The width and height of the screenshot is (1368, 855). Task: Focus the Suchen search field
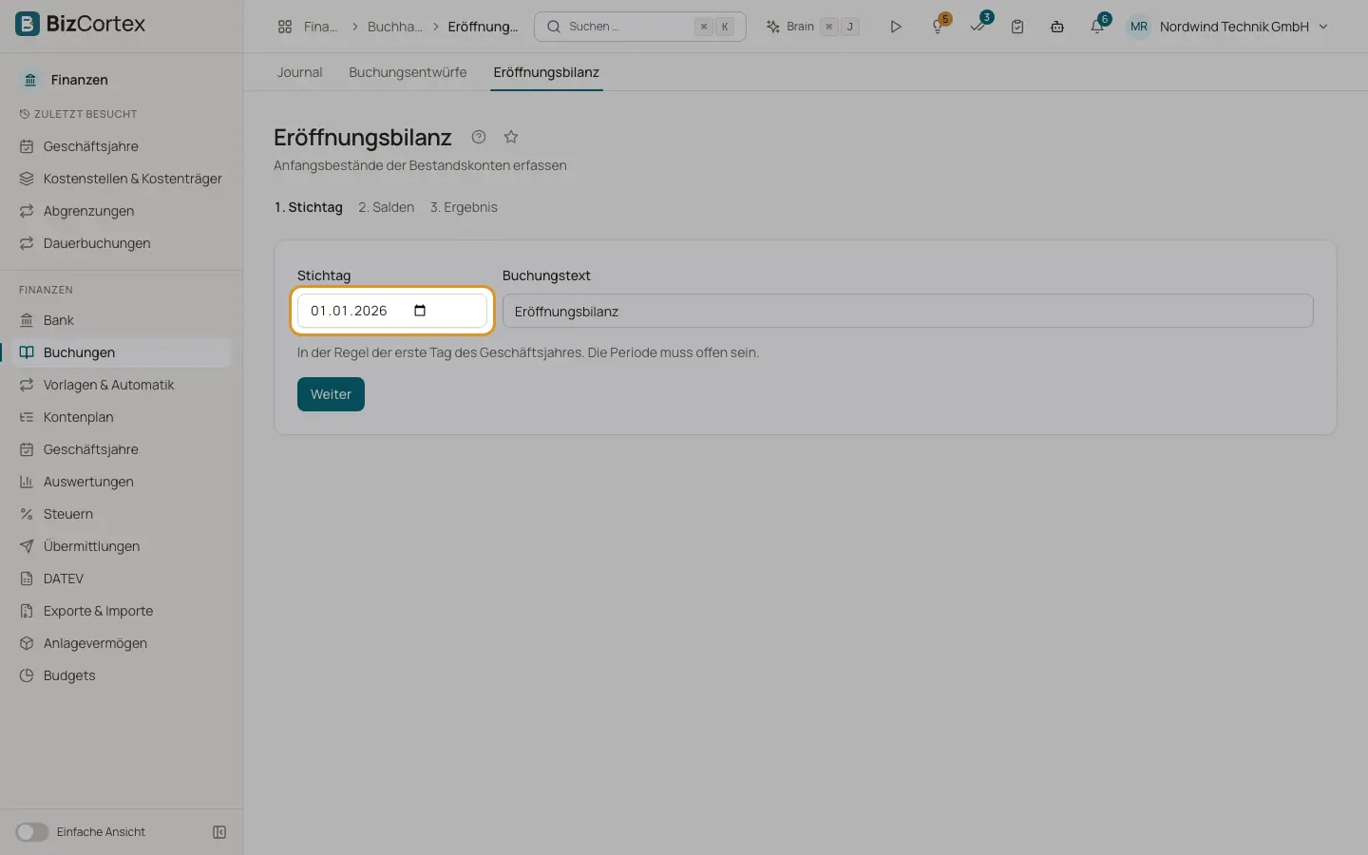[x=640, y=27]
